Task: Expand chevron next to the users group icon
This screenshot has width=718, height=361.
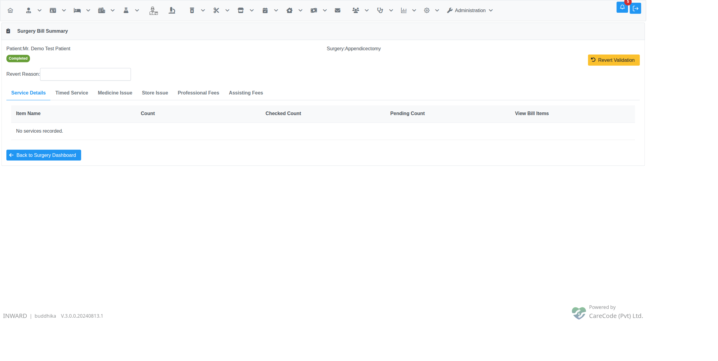Action: coord(367,10)
